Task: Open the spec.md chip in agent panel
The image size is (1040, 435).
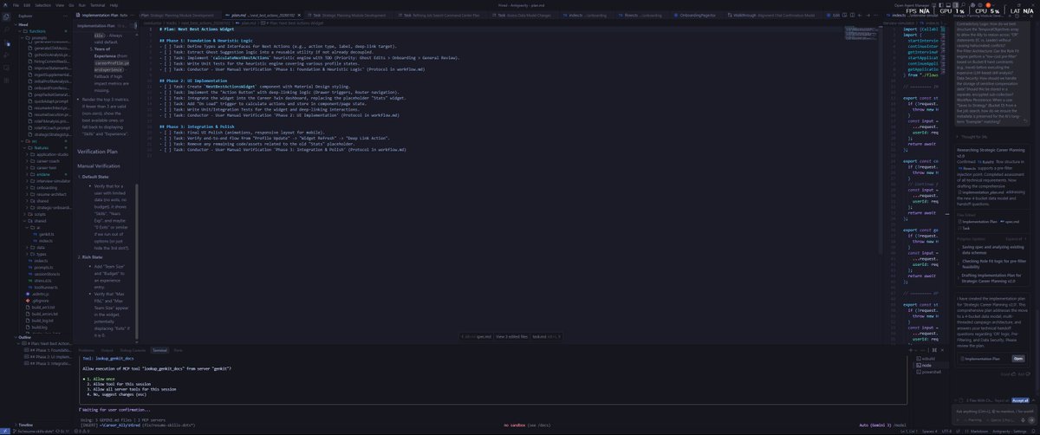Action: point(1008,222)
